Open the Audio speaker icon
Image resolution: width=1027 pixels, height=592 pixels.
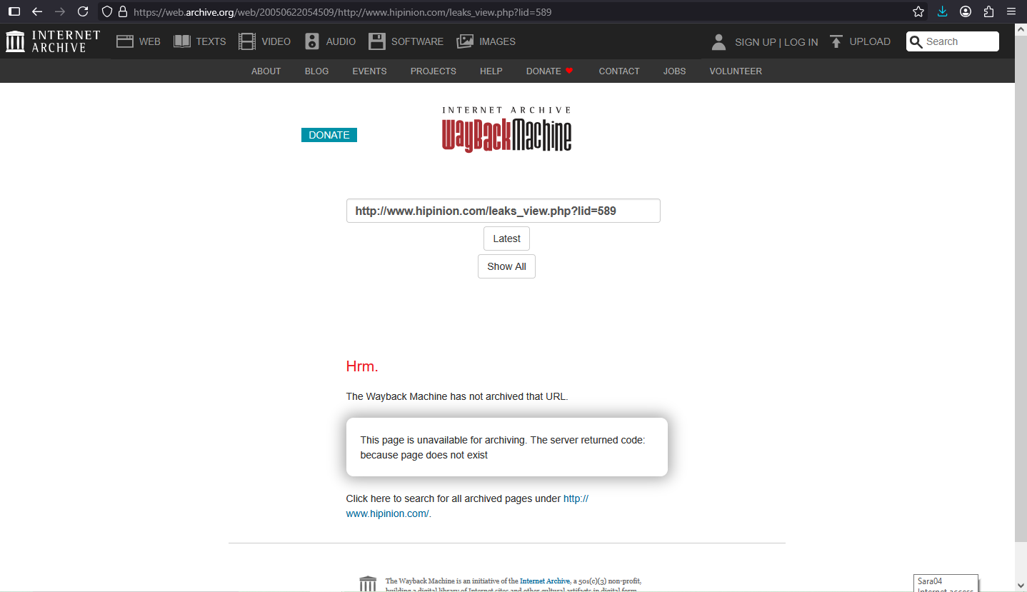(x=311, y=41)
